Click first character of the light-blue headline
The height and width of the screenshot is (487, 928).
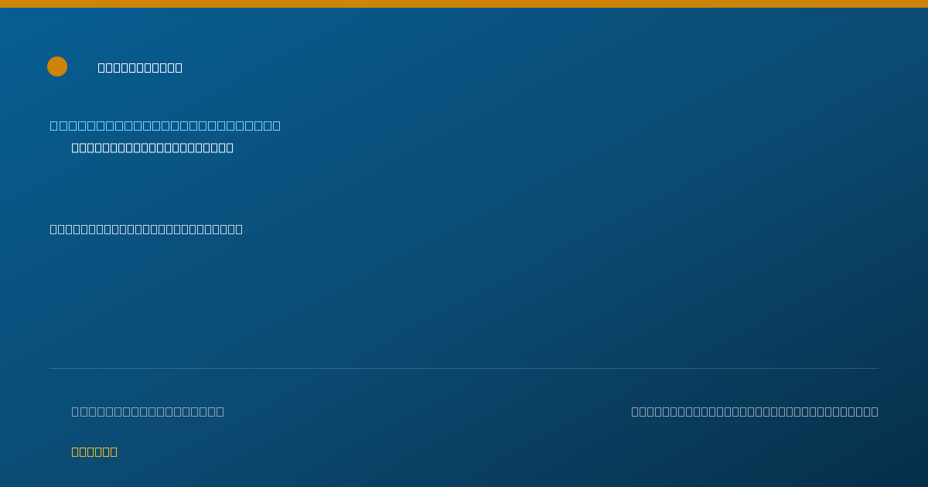(x=54, y=126)
